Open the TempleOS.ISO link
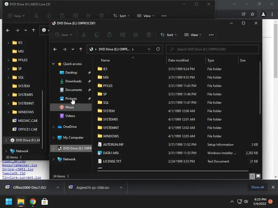 [14, 173]
